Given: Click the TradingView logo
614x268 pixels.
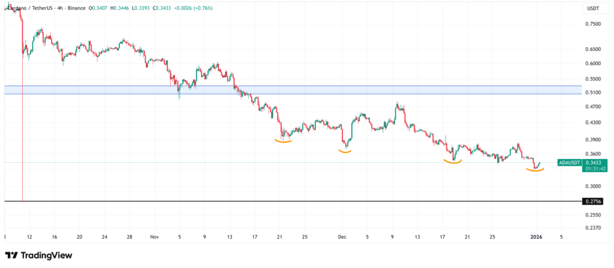Looking at the screenshot, I should 38,255.
